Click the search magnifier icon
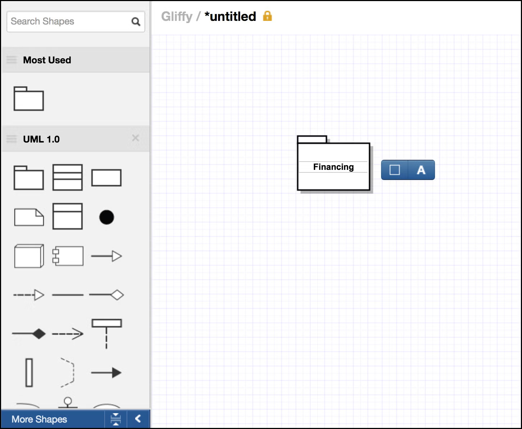 pyautogui.click(x=136, y=22)
